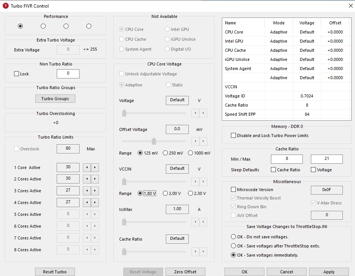Choose the 2.00 V VCCIN range

point(166,193)
